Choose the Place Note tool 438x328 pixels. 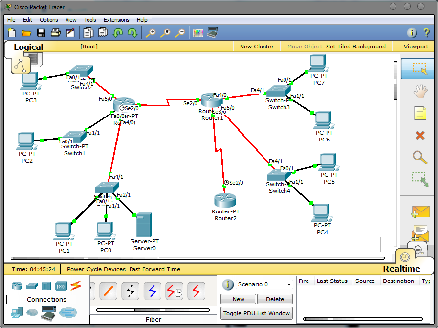point(420,114)
